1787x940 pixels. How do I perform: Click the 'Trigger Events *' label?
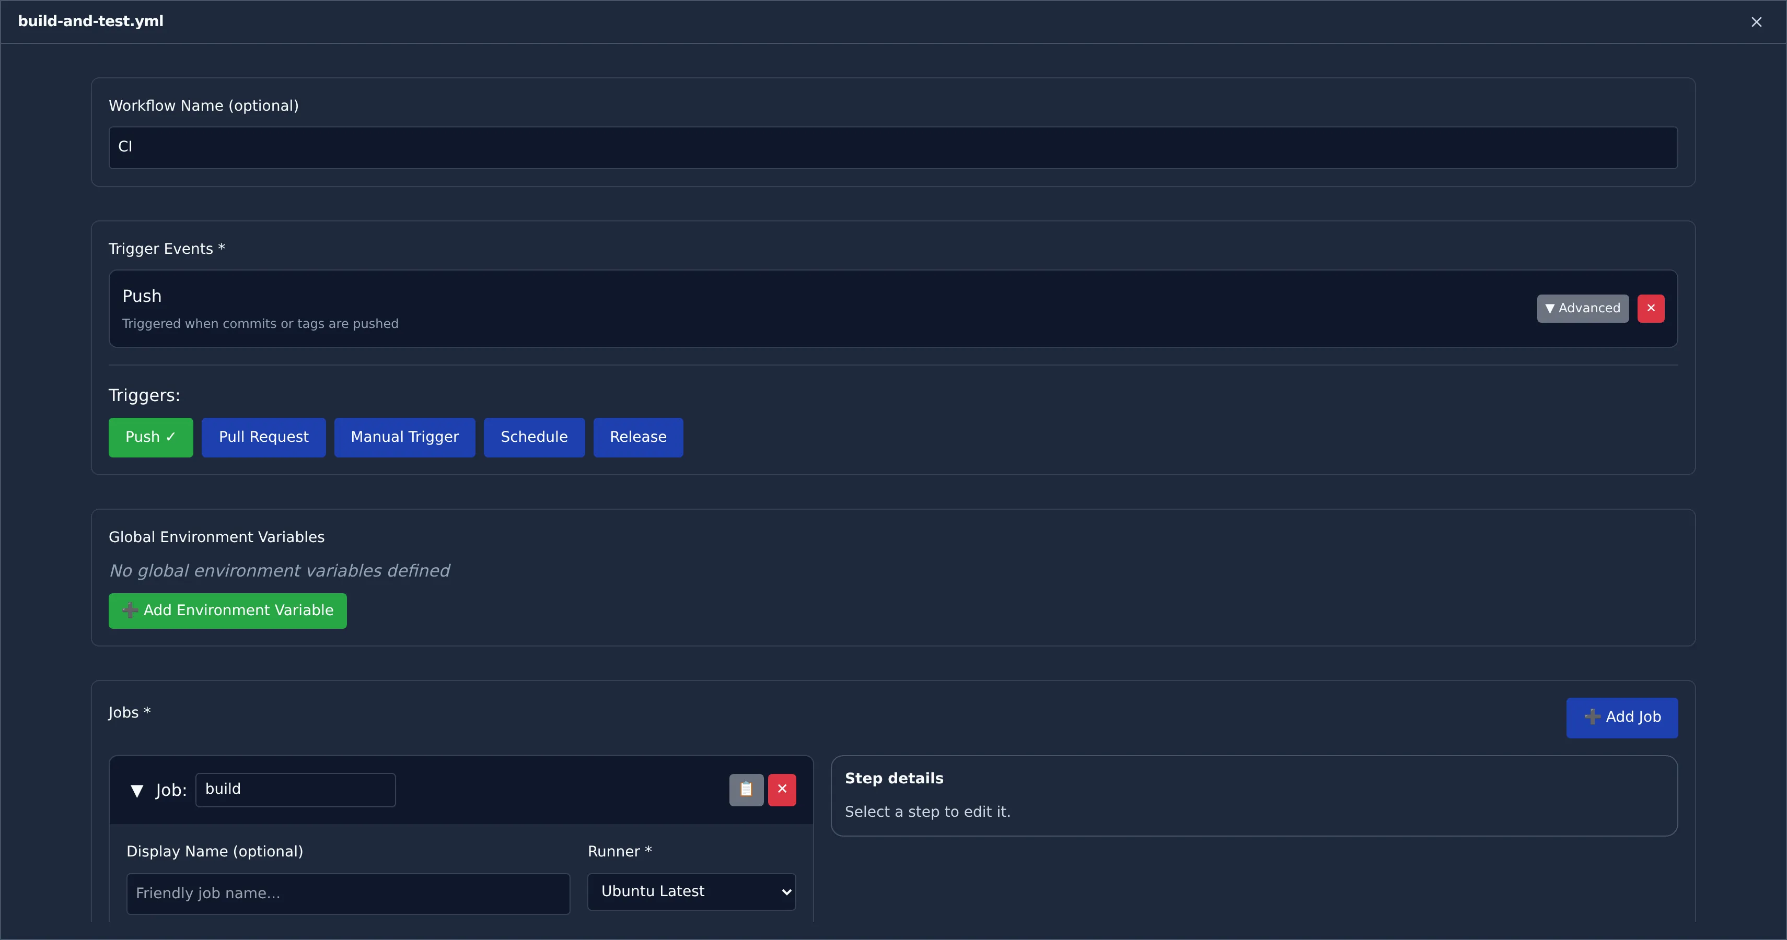[x=167, y=249]
